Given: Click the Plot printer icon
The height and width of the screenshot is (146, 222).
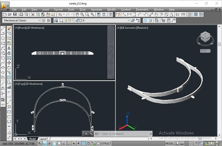Looking at the screenshot, I should pyautogui.click(x=21, y=15).
